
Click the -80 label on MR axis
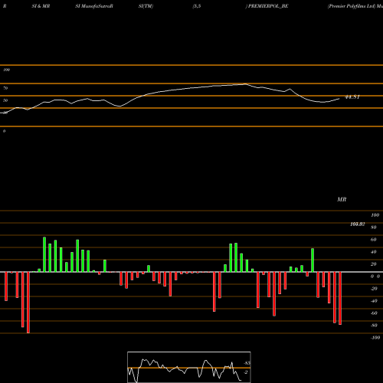[x=374, y=326]
